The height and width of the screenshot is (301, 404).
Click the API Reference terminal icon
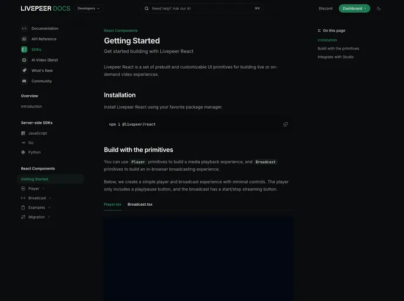[x=24, y=39]
